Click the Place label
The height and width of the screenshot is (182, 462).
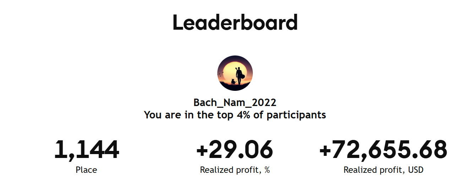[86, 170]
